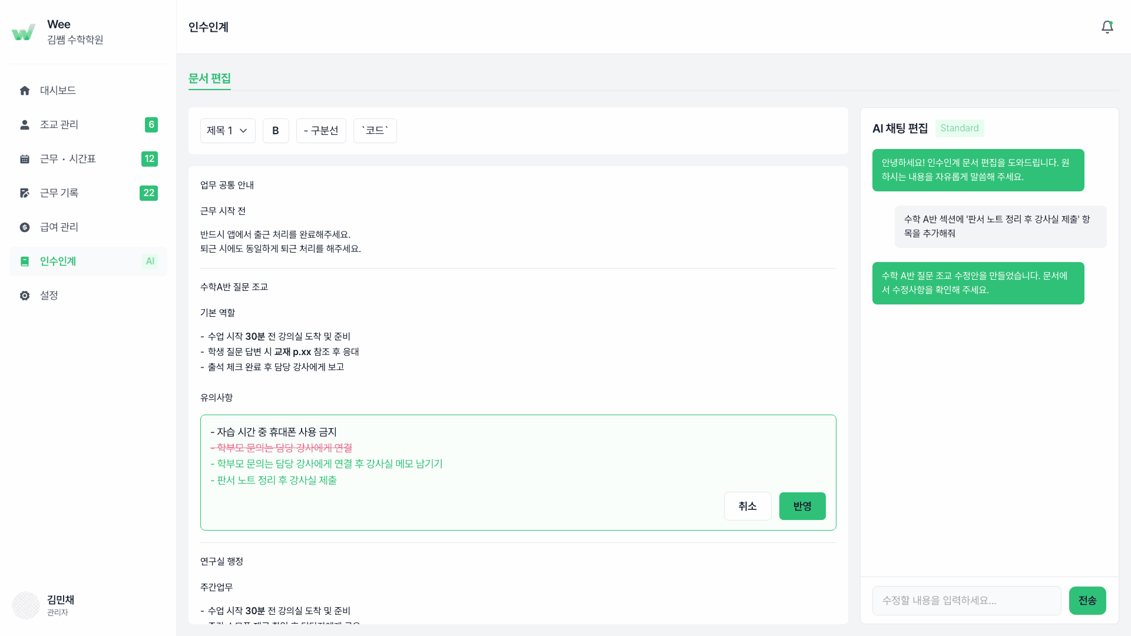Click the 연구실 행정 heading

click(x=222, y=562)
